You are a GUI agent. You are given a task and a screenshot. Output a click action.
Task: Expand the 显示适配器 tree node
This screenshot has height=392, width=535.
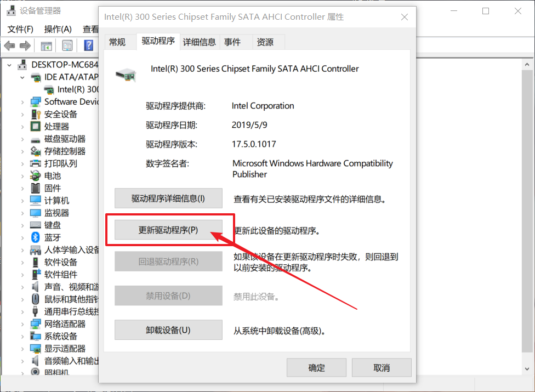tap(22, 349)
